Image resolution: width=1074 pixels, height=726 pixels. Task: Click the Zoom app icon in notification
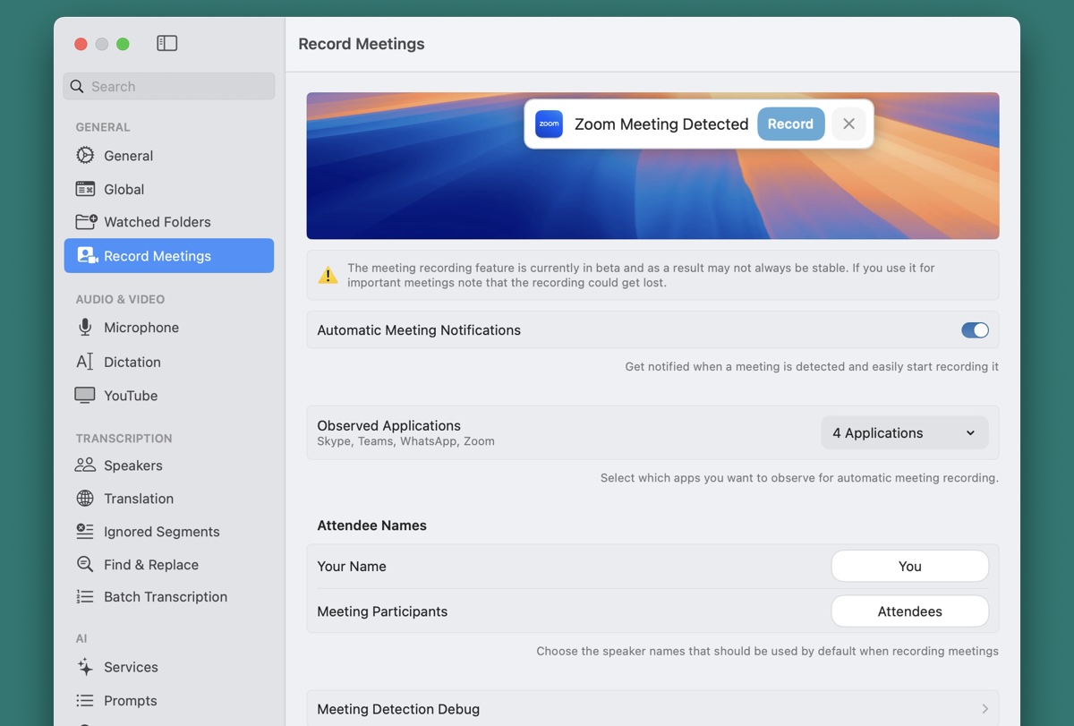click(549, 124)
